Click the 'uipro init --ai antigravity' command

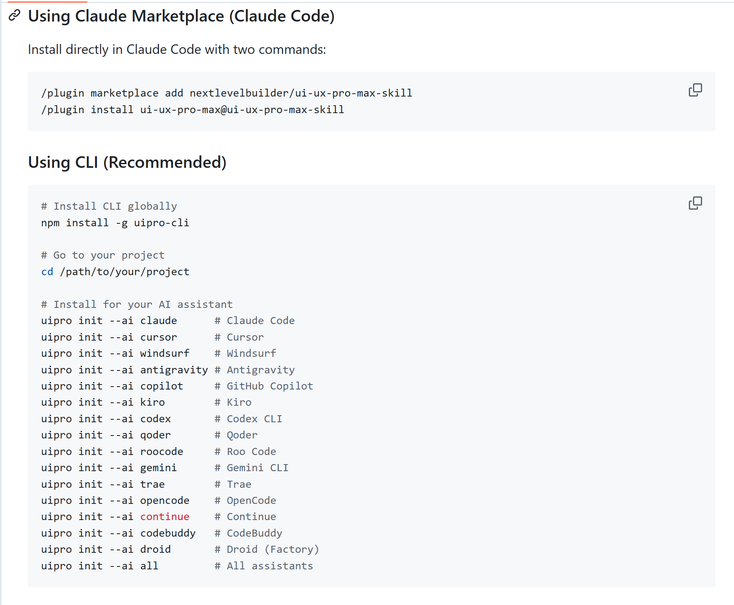coord(124,370)
